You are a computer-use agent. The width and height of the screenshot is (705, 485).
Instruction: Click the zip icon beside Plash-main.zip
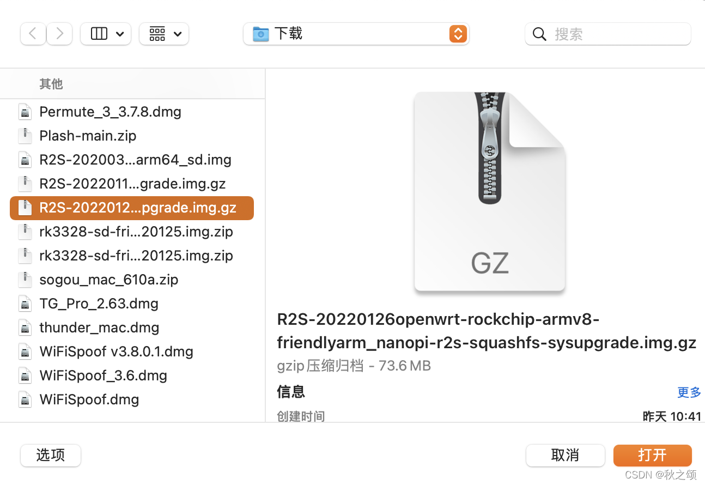tap(25, 136)
